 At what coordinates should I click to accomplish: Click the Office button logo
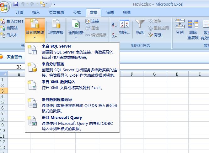(x=4, y=7)
